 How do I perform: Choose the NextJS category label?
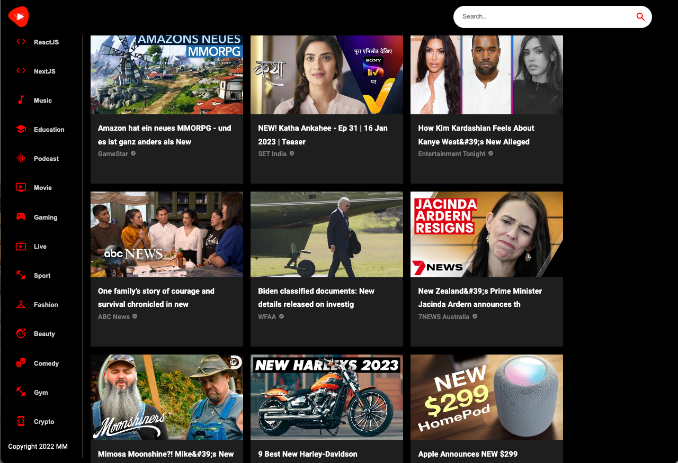(44, 71)
